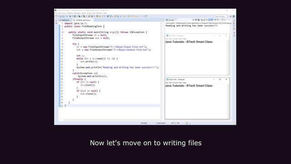Viewport: 291px width, 164px height.
Task: Open the File menu in Eclipse
Action: click(56, 13)
